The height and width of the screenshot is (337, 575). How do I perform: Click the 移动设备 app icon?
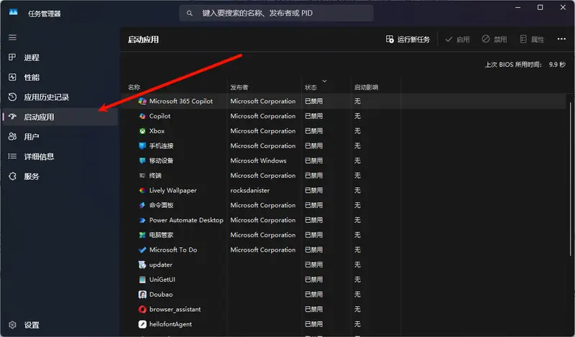pyautogui.click(x=142, y=161)
